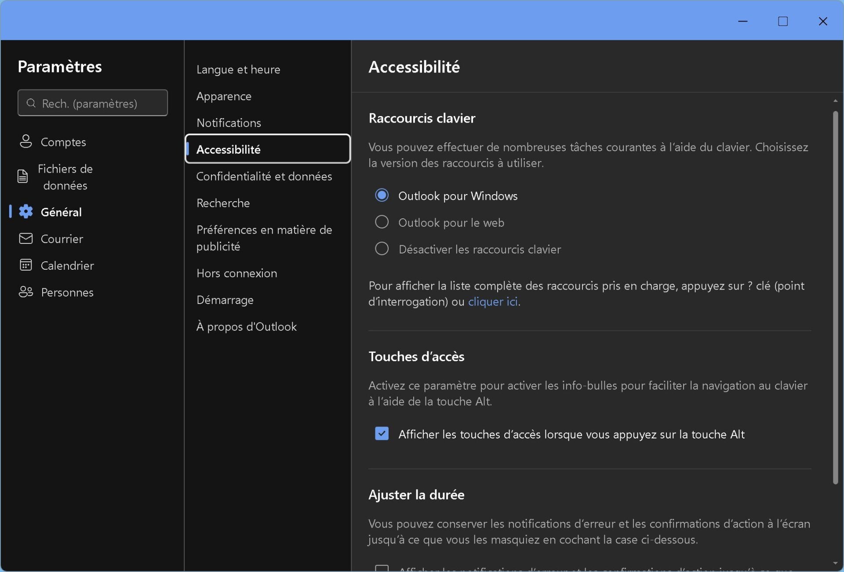Click the Calendrier calendar icon
This screenshot has height=572, width=844.
[26, 265]
